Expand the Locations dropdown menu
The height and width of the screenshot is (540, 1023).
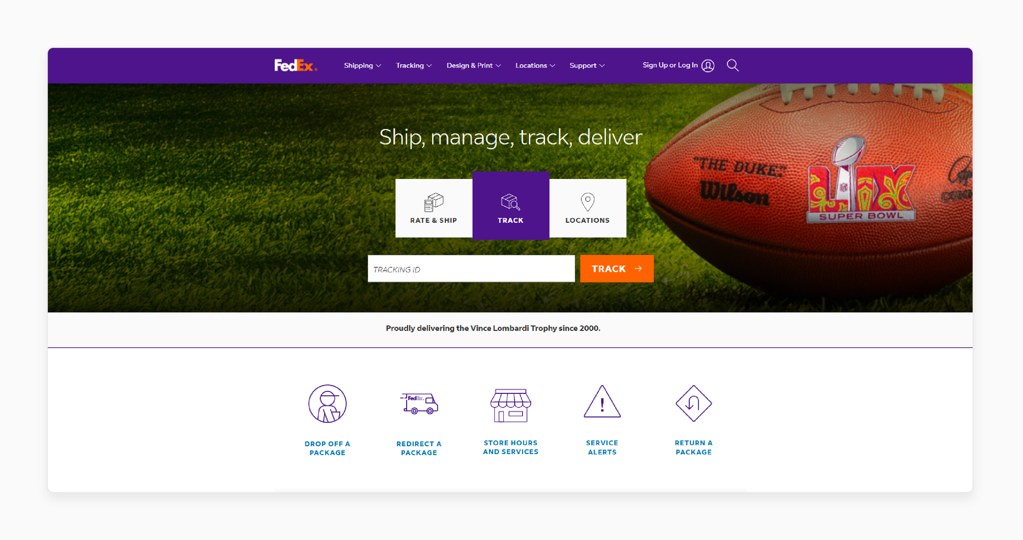[534, 65]
